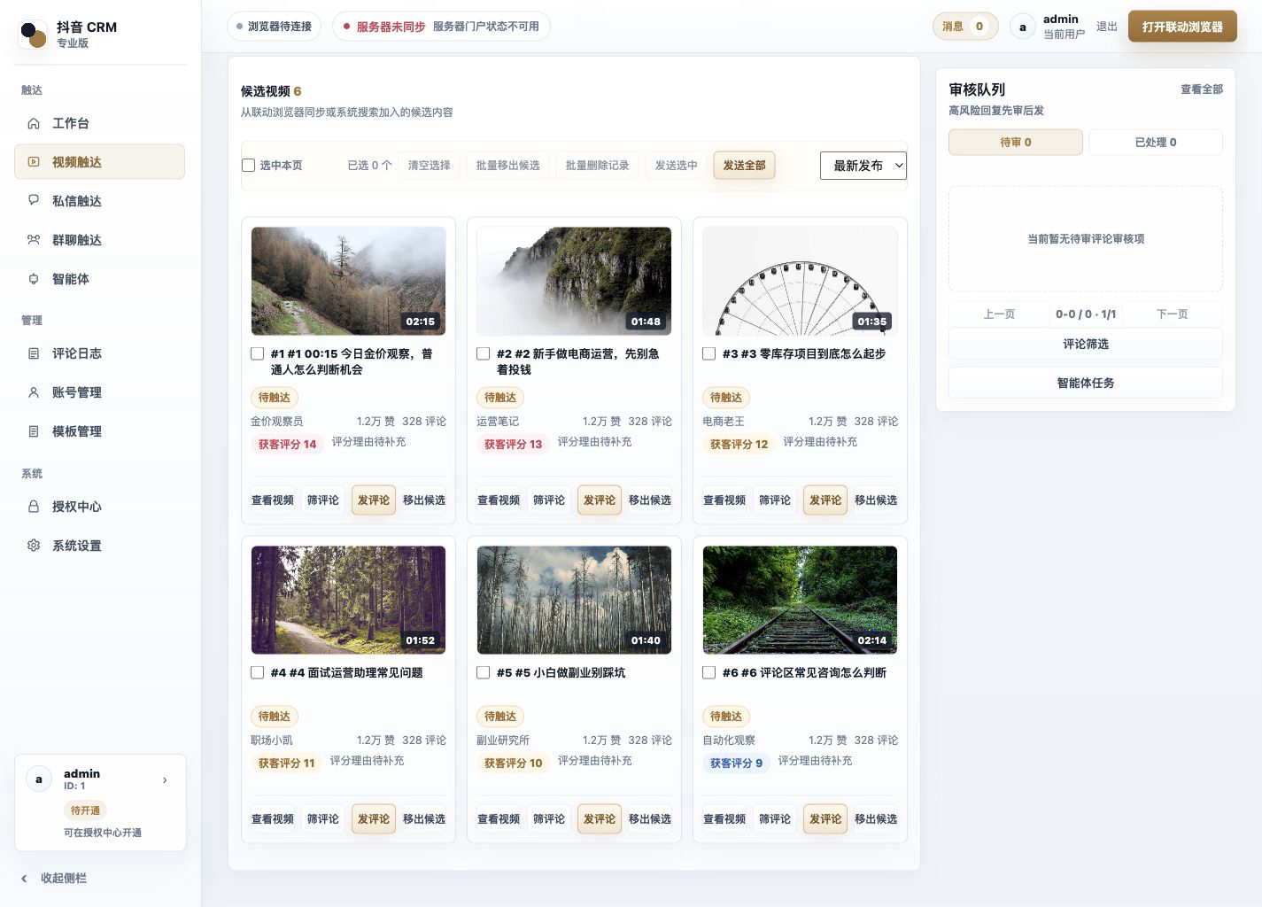The height and width of the screenshot is (907, 1262).
Task: Check the box for video #1 今日金价观察
Action: tap(258, 353)
